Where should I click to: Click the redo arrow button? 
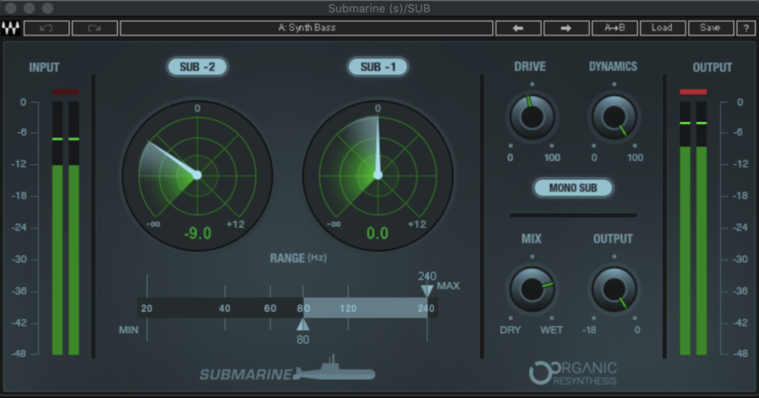point(94,28)
